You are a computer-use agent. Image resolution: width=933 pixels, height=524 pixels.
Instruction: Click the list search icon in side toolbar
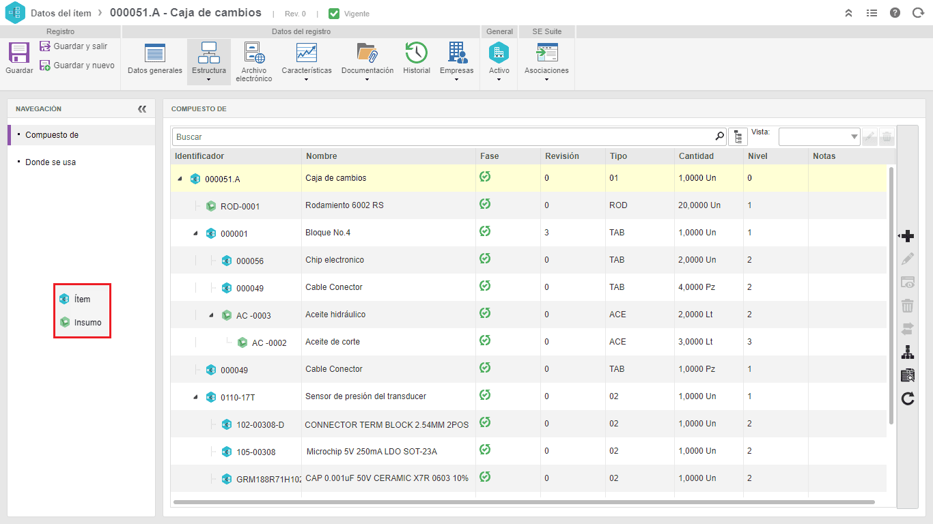(x=908, y=375)
